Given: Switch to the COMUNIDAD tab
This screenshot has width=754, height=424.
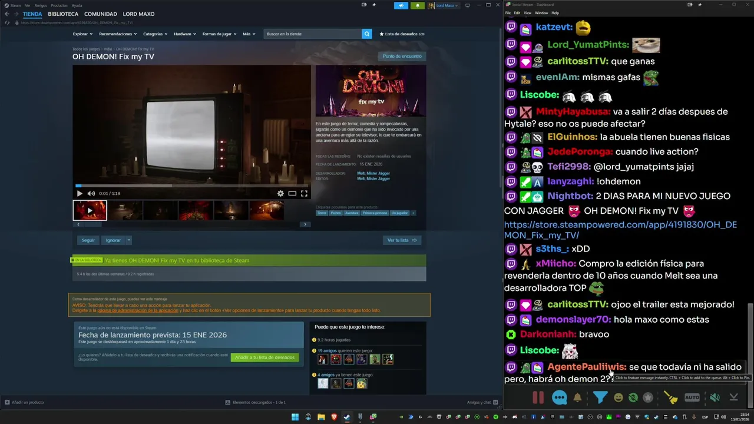Looking at the screenshot, I should pyautogui.click(x=101, y=14).
